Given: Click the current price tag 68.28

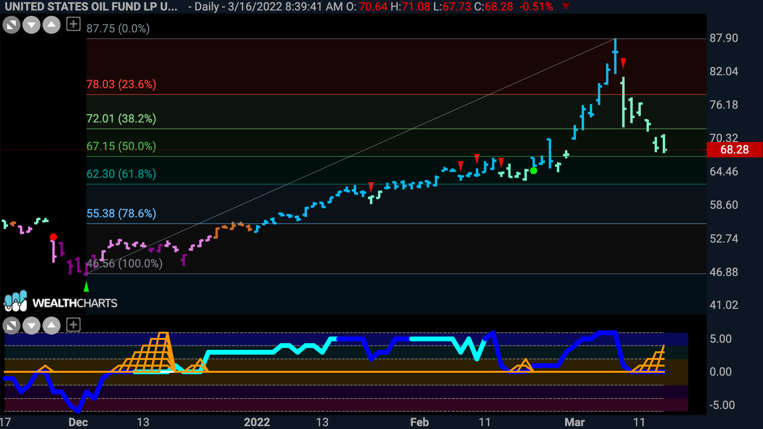Looking at the screenshot, I should pyautogui.click(x=734, y=150).
